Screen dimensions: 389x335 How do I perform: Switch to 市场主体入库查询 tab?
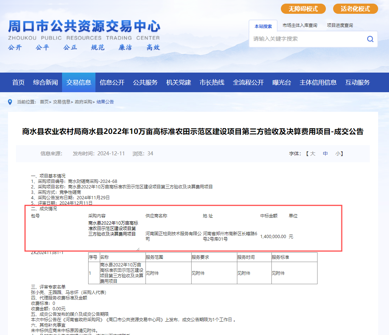point(300,25)
